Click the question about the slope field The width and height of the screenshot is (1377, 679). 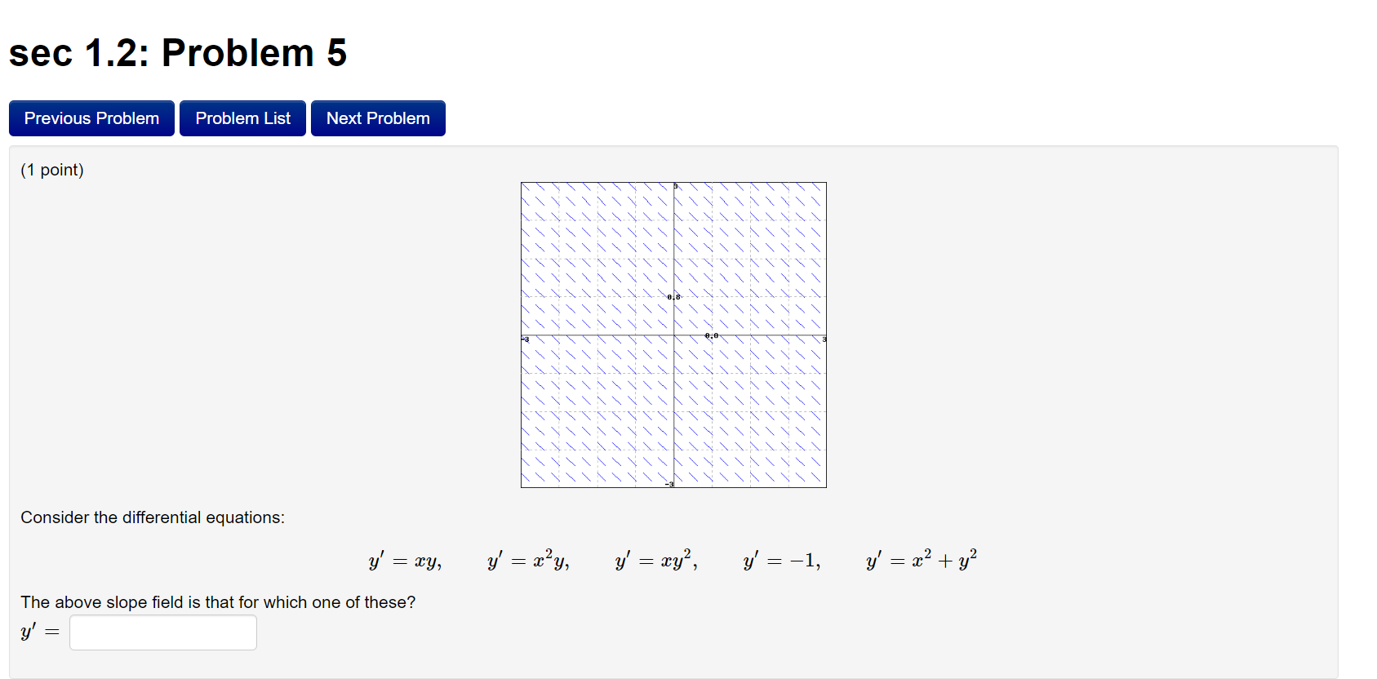(x=217, y=602)
